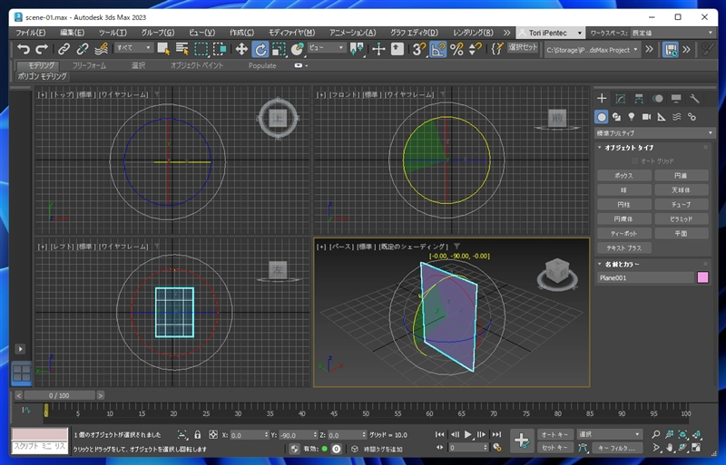Select the Systems creation category
This screenshot has width=726, height=465.
[692, 117]
